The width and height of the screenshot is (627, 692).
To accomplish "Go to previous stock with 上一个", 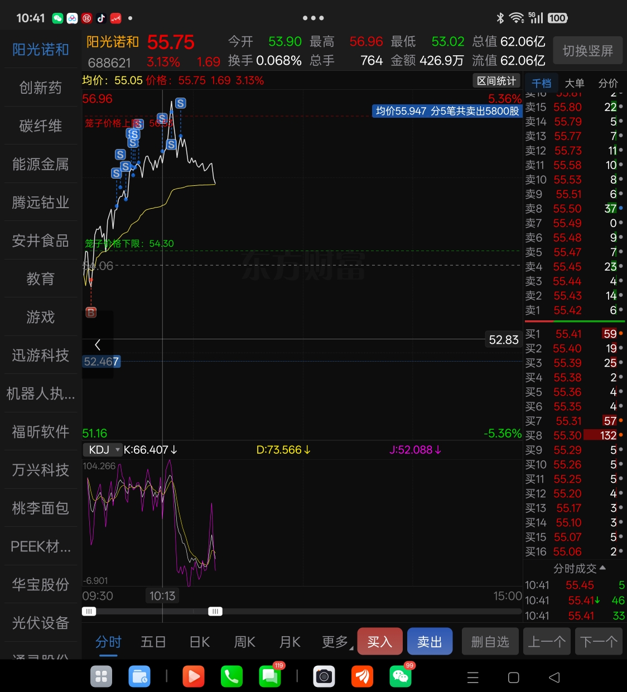I will click(547, 642).
